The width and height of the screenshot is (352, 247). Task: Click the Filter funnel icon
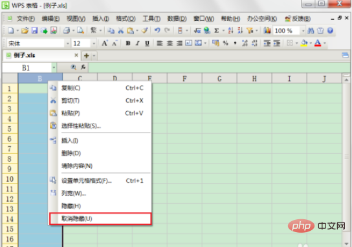(250, 30)
